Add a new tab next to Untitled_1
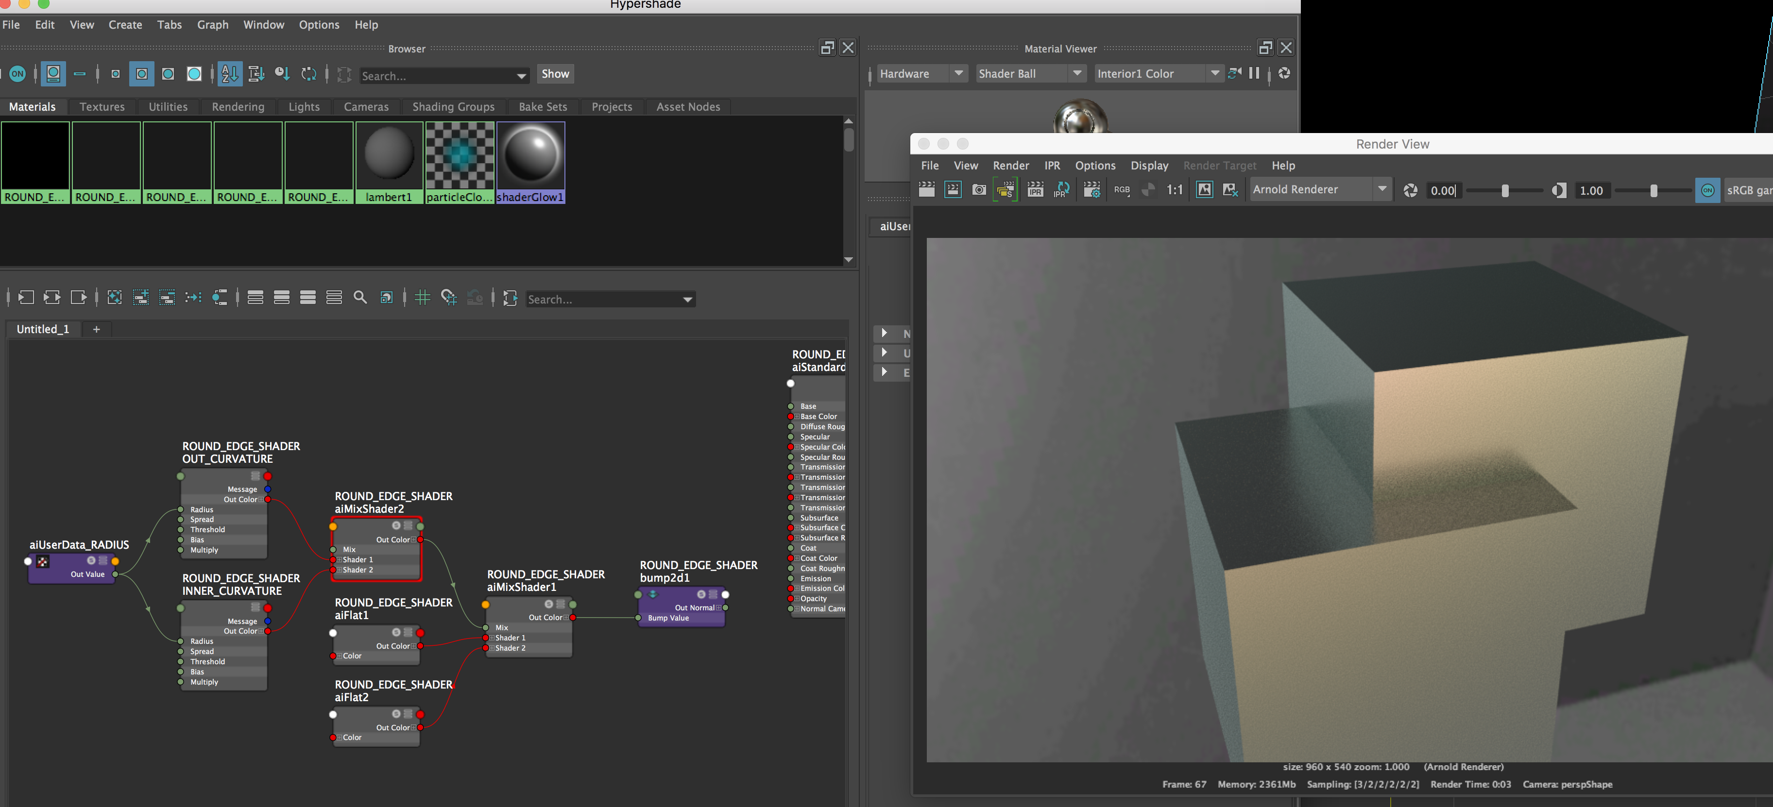Viewport: 1773px width, 807px height. [x=96, y=330]
